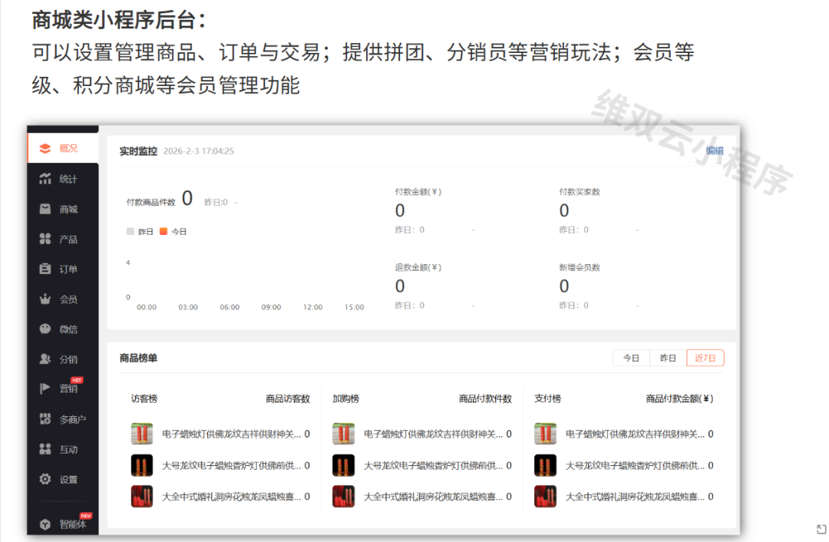This screenshot has width=829, height=542.
Task: Click the 付款买家数 metric label
Action: (x=580, y=192)
